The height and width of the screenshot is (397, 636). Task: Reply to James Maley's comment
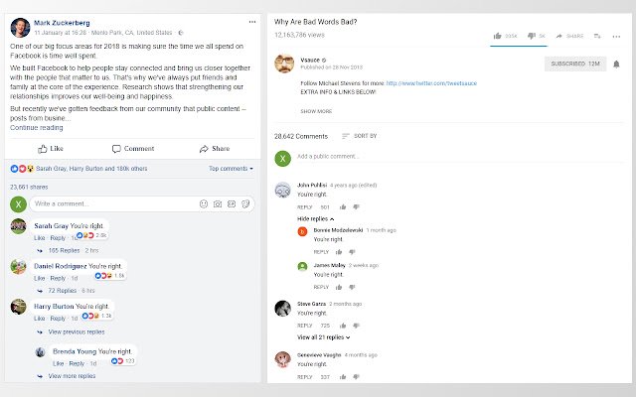coord(321,287)
